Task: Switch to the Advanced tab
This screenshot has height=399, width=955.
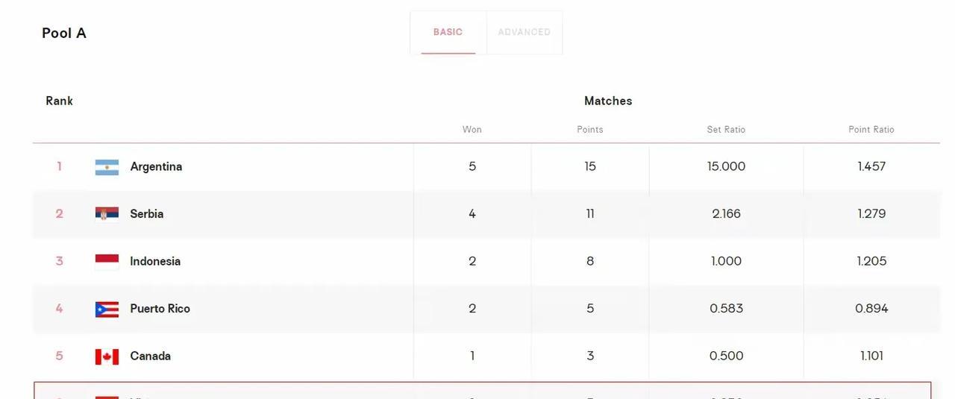Action: 524,32
